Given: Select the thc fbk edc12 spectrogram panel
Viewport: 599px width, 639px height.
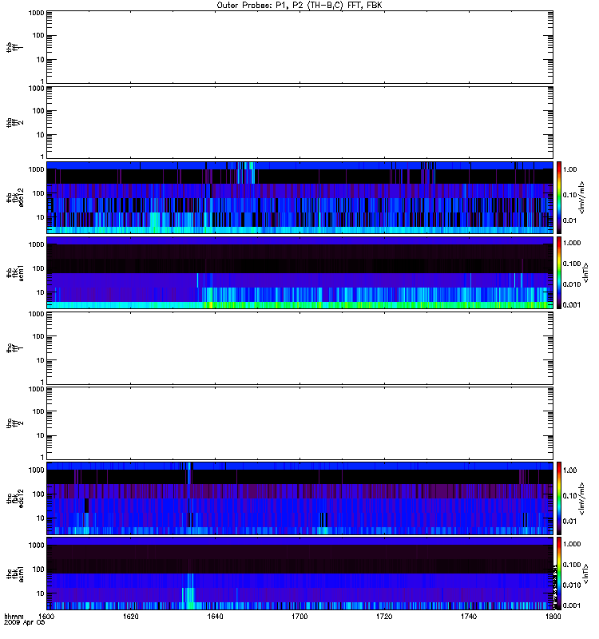Looking at the screenshot, I should [x=299, y=498].
